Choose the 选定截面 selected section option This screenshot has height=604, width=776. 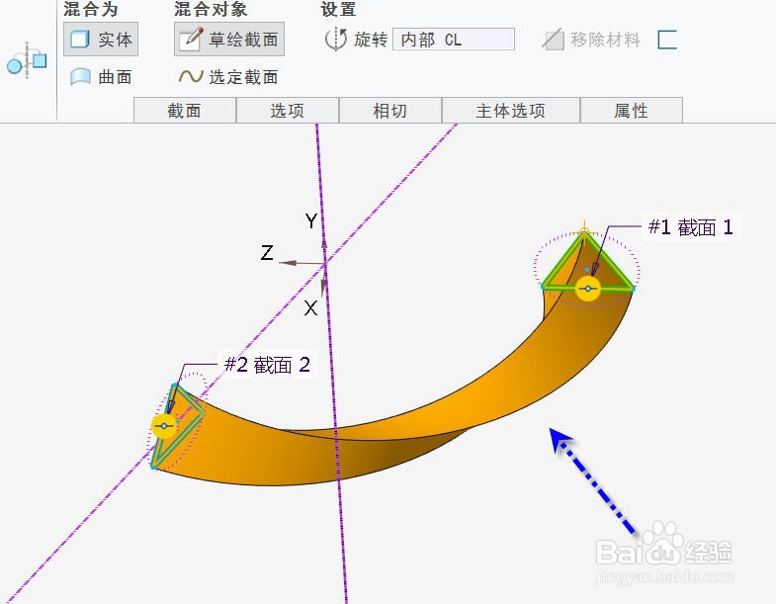(228, 77)
